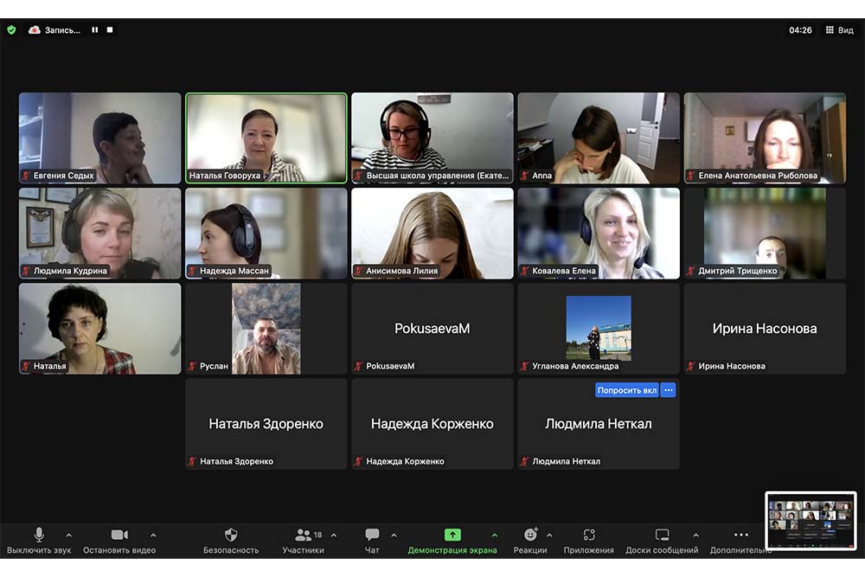Click the Попросить вкл button
865x577 pixels.
[627, 390]
